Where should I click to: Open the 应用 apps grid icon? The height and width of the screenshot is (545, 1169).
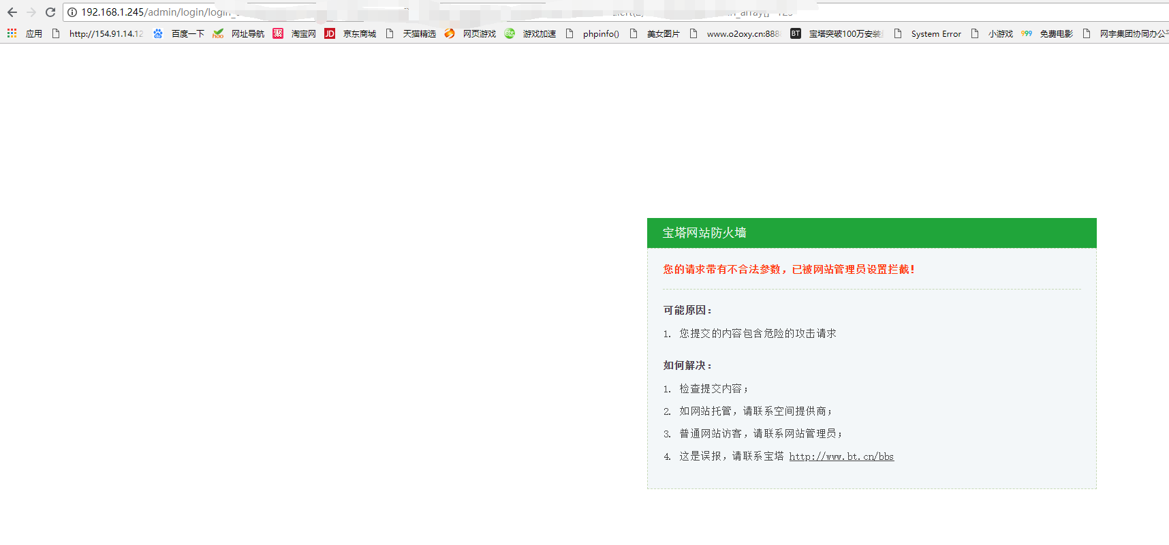click(12, 33)
